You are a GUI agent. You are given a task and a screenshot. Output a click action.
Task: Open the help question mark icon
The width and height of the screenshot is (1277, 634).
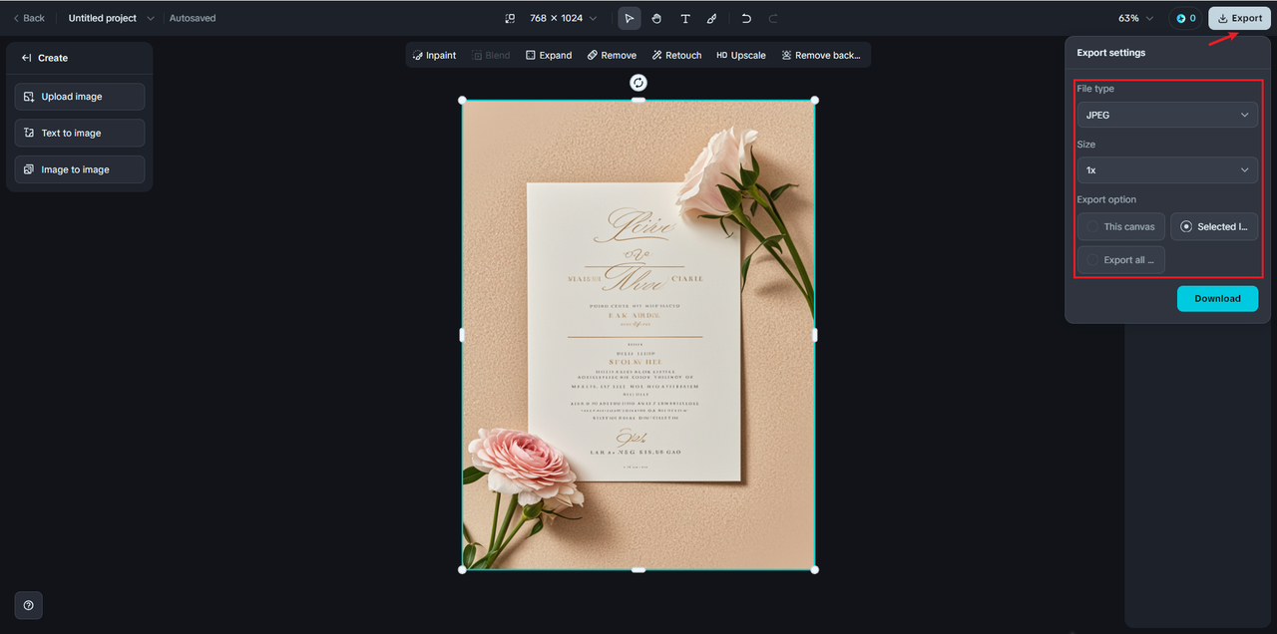click(28, 605)
